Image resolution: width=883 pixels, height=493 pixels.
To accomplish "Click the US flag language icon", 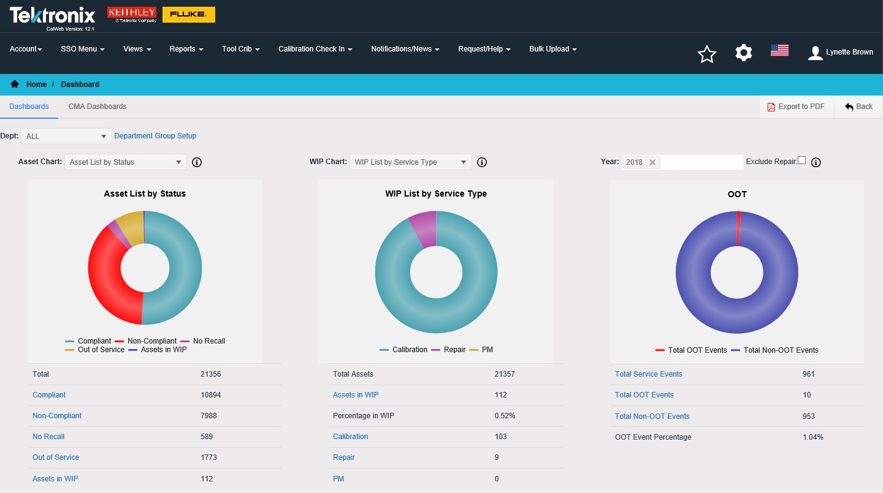I will 779,51.
